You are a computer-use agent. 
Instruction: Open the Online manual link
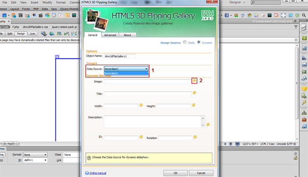98,173
